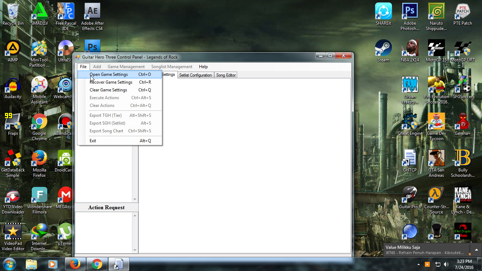Click Clear Game Settings menu item

pyautogui.click(x=120, y=90)
